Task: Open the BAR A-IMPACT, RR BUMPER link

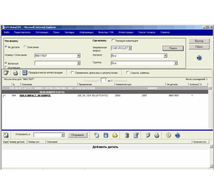Action: tap(35, 96)
